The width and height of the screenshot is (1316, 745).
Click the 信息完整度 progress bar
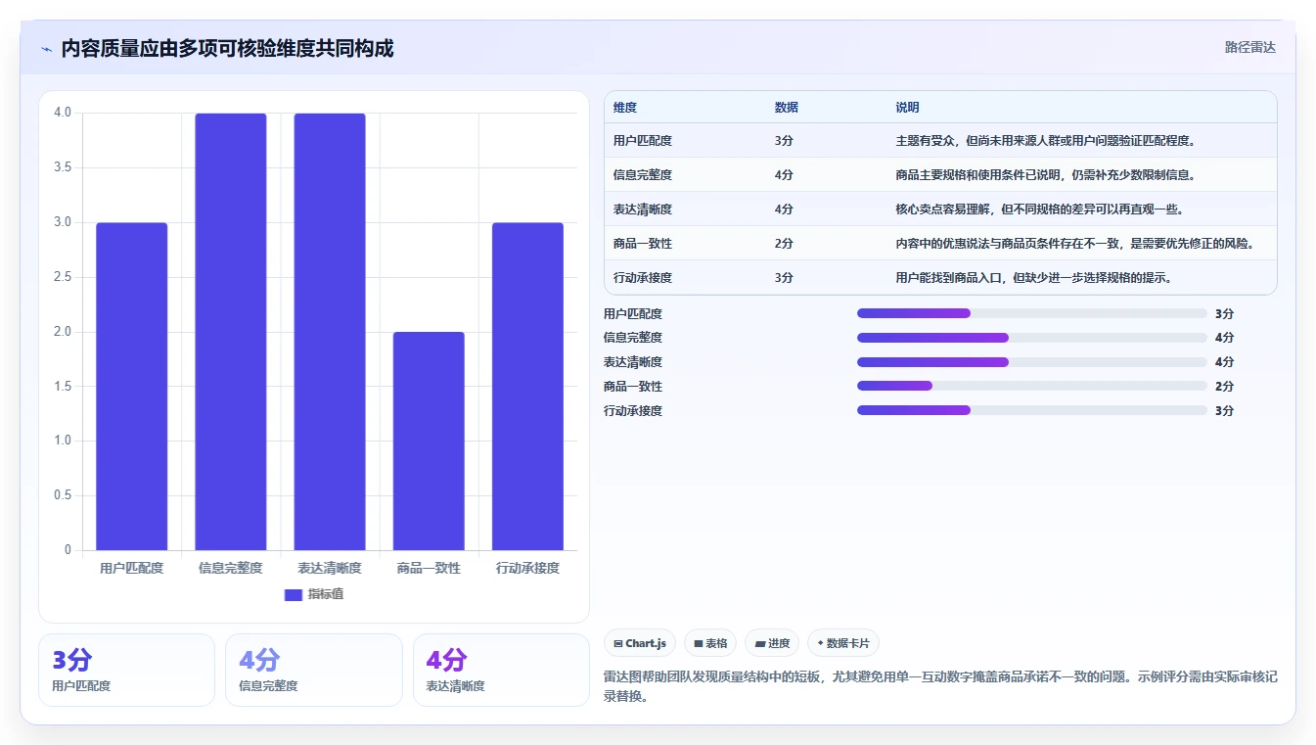1032,338
